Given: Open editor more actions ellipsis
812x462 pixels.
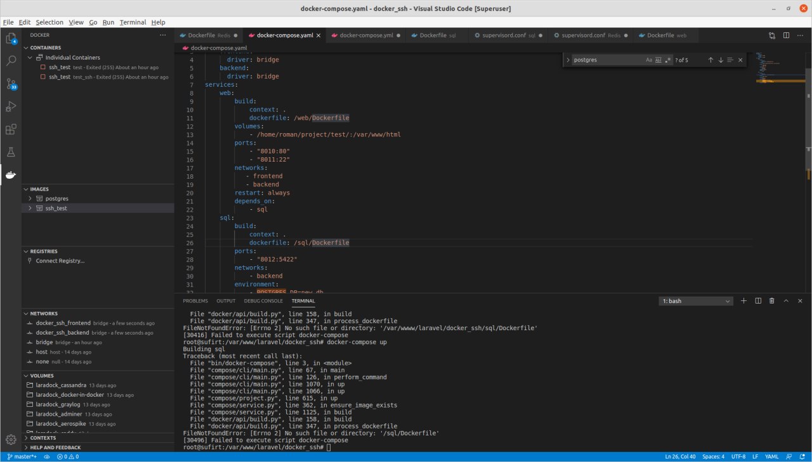Looking at the screenshot, I should (801, 35).
